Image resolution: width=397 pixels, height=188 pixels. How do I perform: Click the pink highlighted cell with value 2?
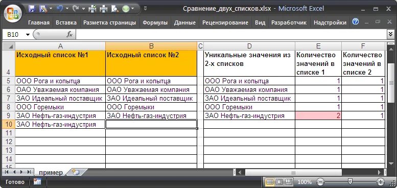click(x=318, y=115)
